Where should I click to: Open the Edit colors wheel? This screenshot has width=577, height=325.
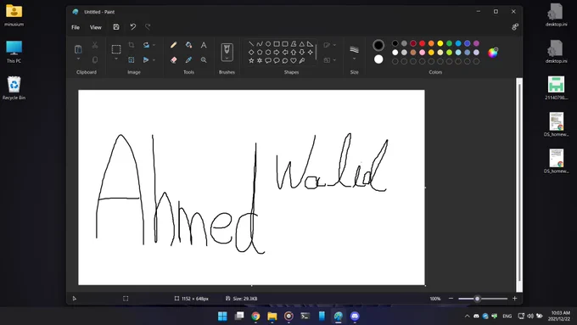pos(493,53)
